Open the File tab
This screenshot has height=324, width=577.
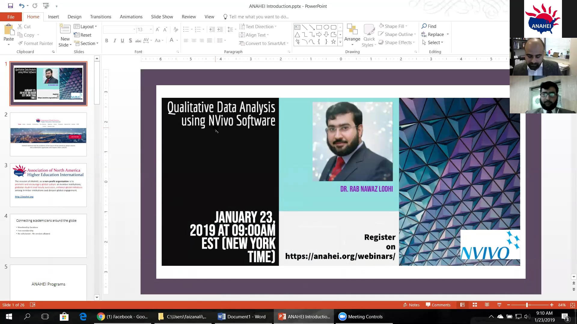11,17
